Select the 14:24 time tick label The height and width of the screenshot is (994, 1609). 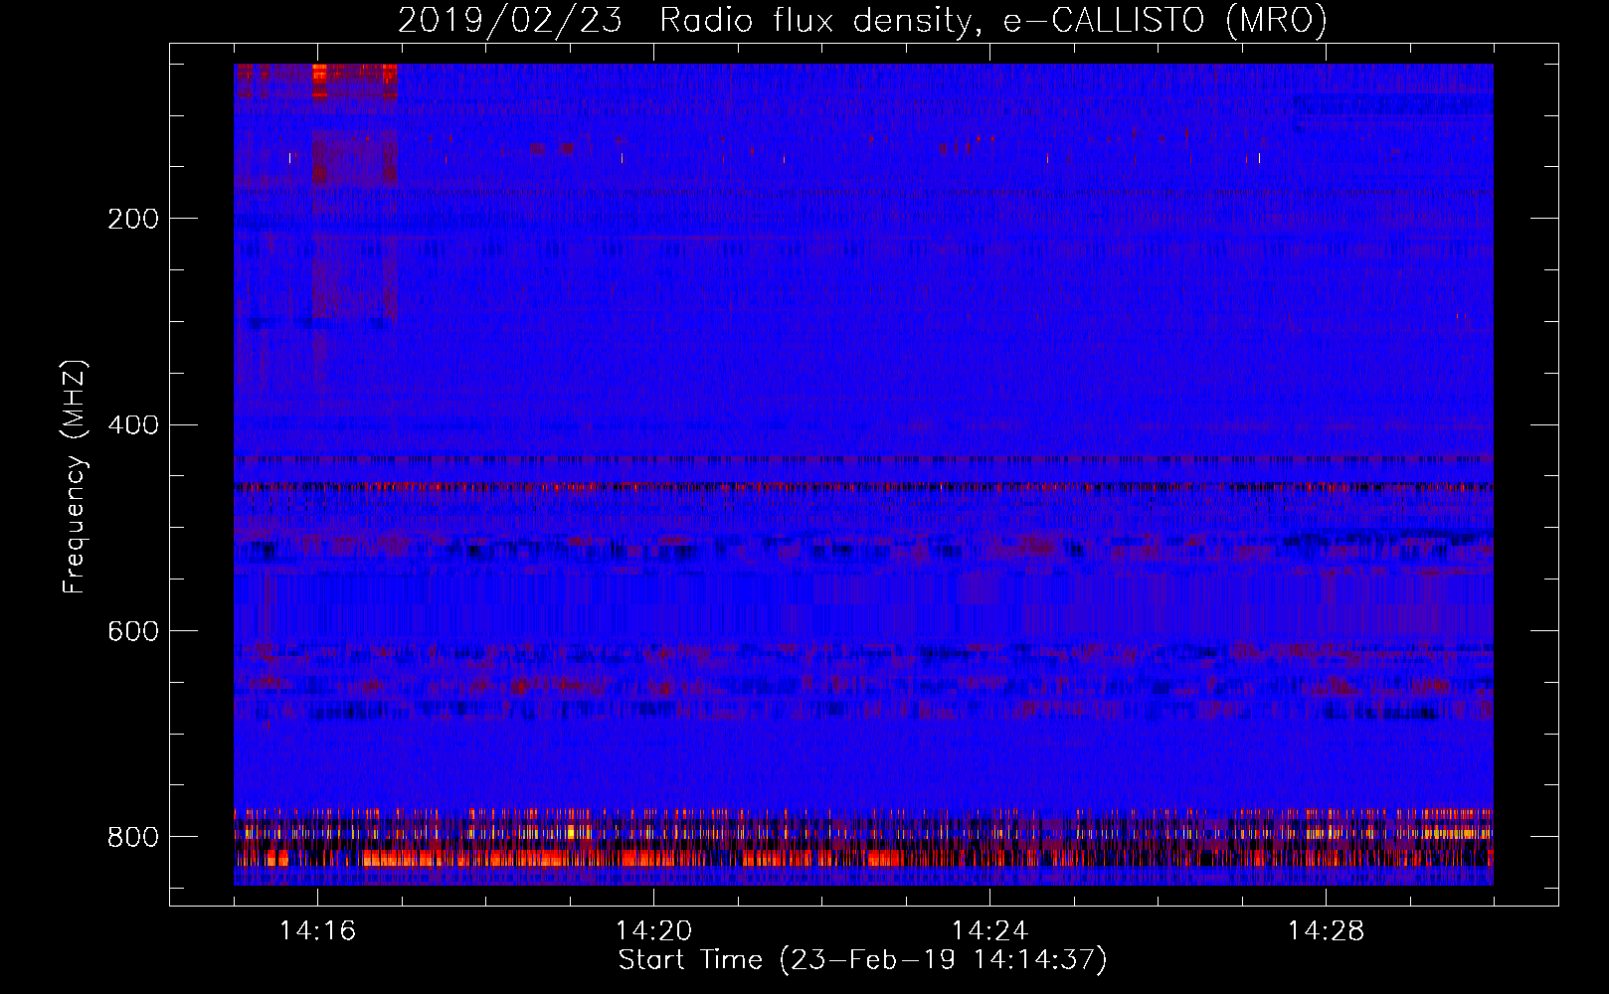tap(989, 930)
